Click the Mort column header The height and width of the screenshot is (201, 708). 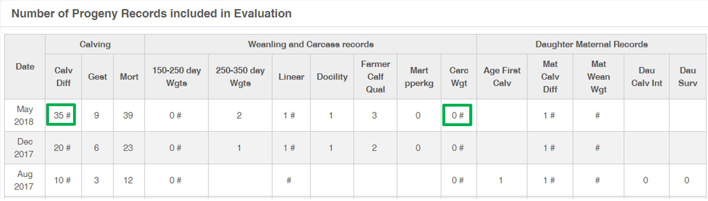point(129,76)
